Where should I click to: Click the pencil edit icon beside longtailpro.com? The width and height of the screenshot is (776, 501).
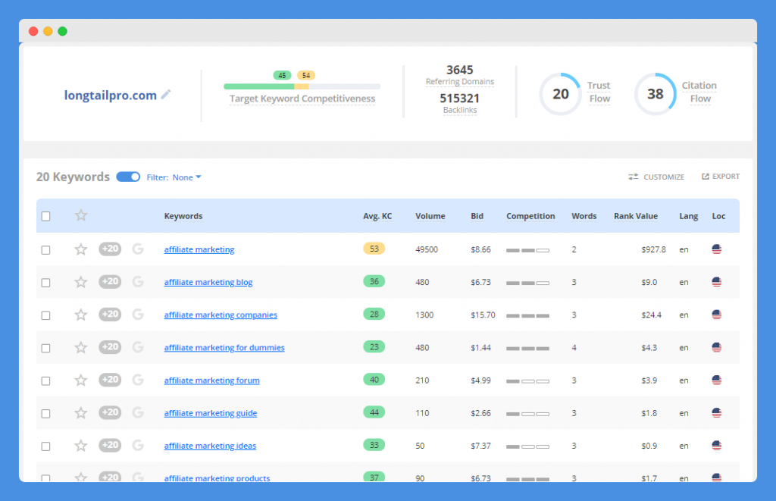[x=166, y=94]
